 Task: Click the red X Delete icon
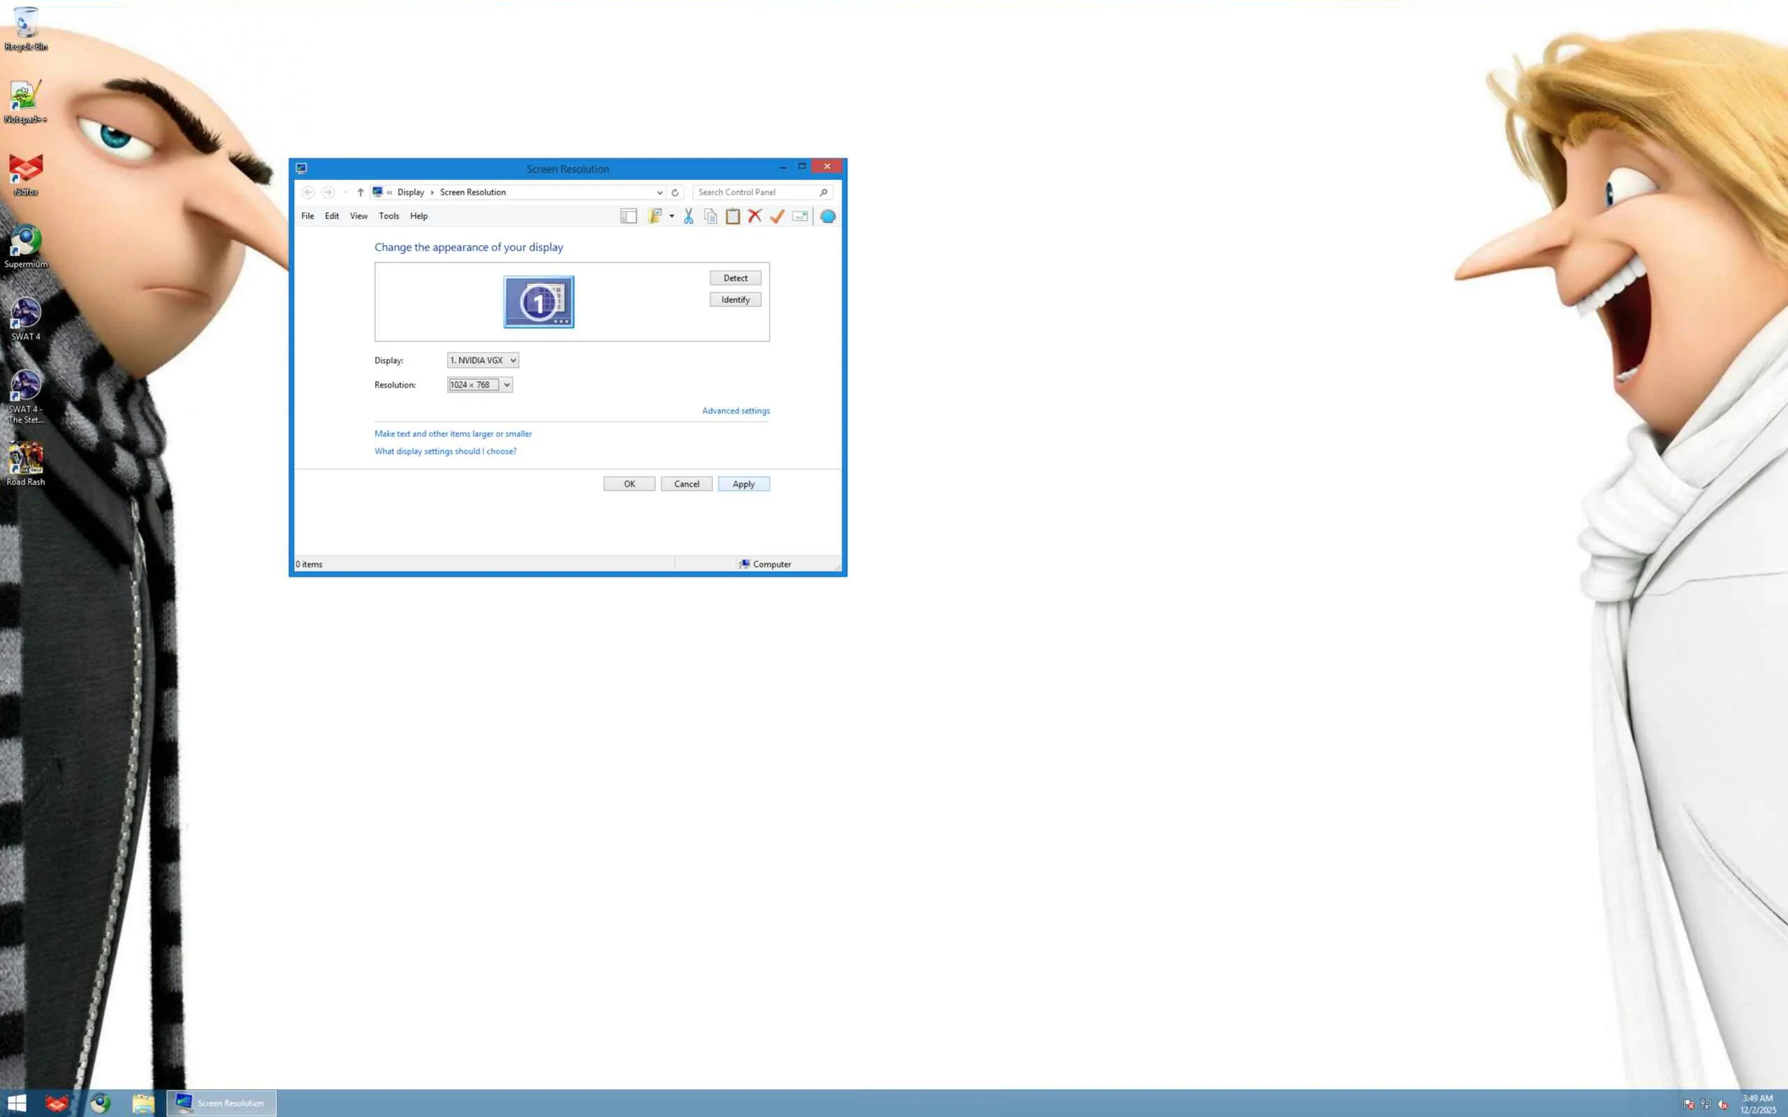tap(754, 216)
